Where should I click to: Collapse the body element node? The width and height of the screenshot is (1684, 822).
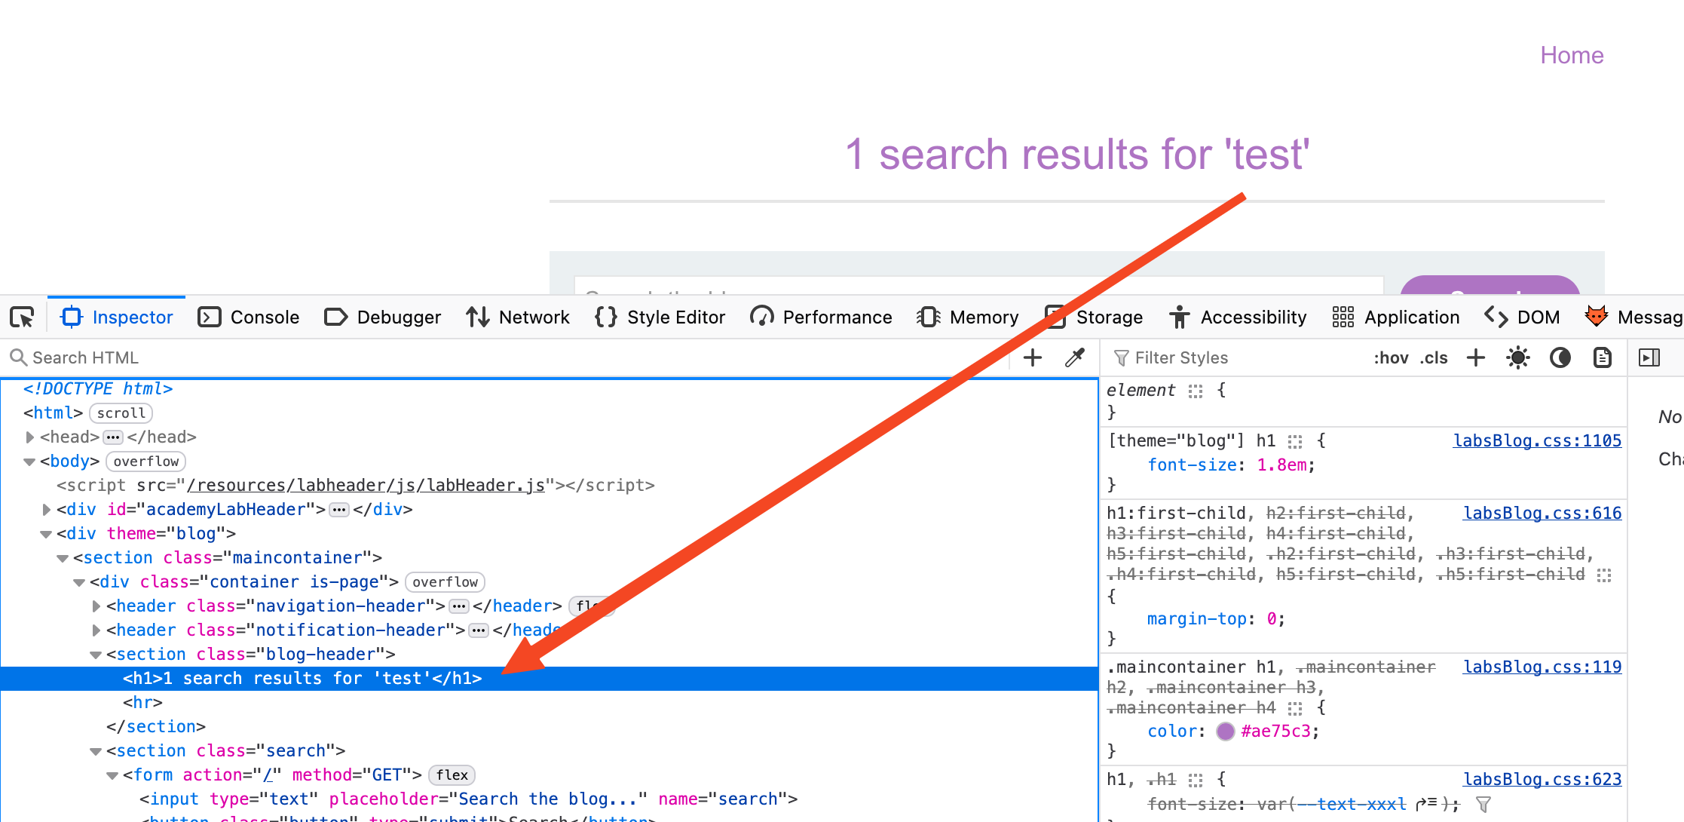pyautogui.click(x=29, y=462)
